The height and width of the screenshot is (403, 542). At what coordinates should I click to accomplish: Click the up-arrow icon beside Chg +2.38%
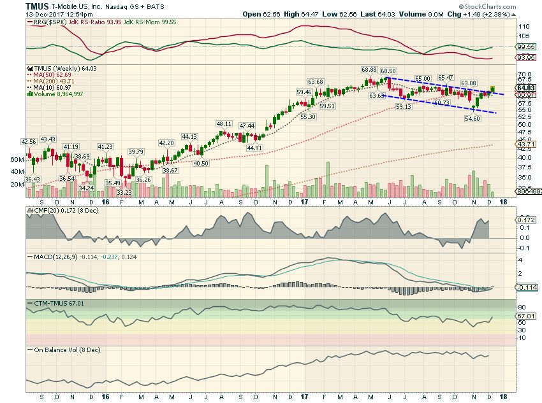click(514, 15)
